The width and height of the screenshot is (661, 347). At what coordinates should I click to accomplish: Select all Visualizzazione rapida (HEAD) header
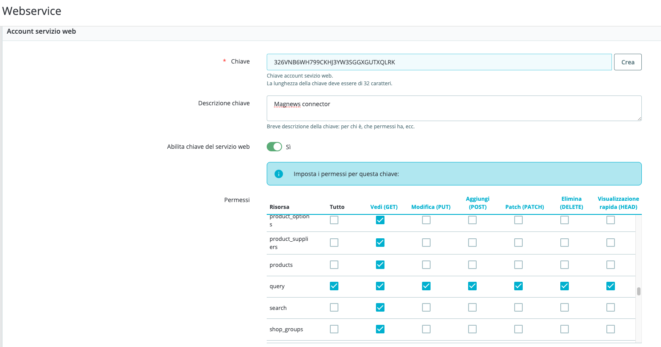618,203
